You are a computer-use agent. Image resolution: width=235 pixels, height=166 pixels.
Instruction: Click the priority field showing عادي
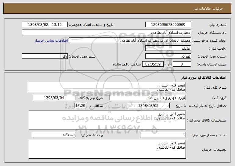pyautogui.click(x=168, y=48)
